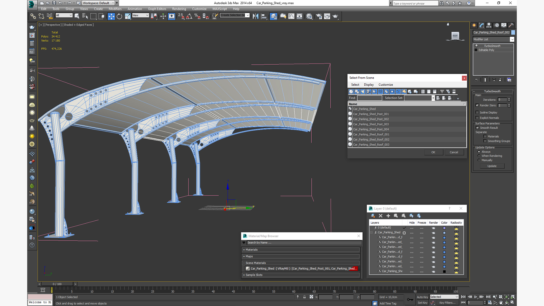Open the Workspace Default dropdown
Image resolution: width=544 pixels, height=306 pixels.
click(98, 3)
